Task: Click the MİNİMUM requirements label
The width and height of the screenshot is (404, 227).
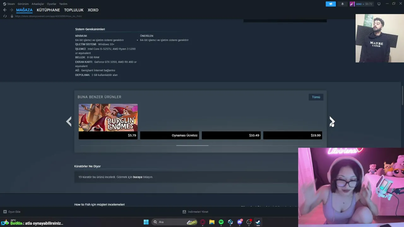Action: [81, 36]
